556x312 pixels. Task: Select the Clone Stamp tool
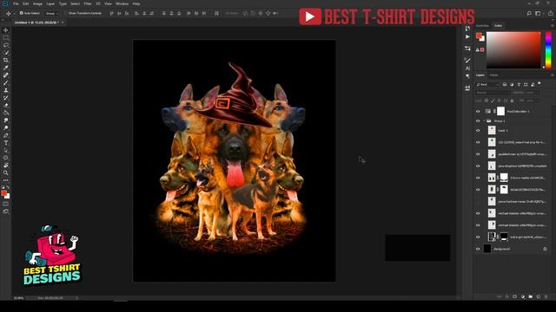(x=6, y=90)
